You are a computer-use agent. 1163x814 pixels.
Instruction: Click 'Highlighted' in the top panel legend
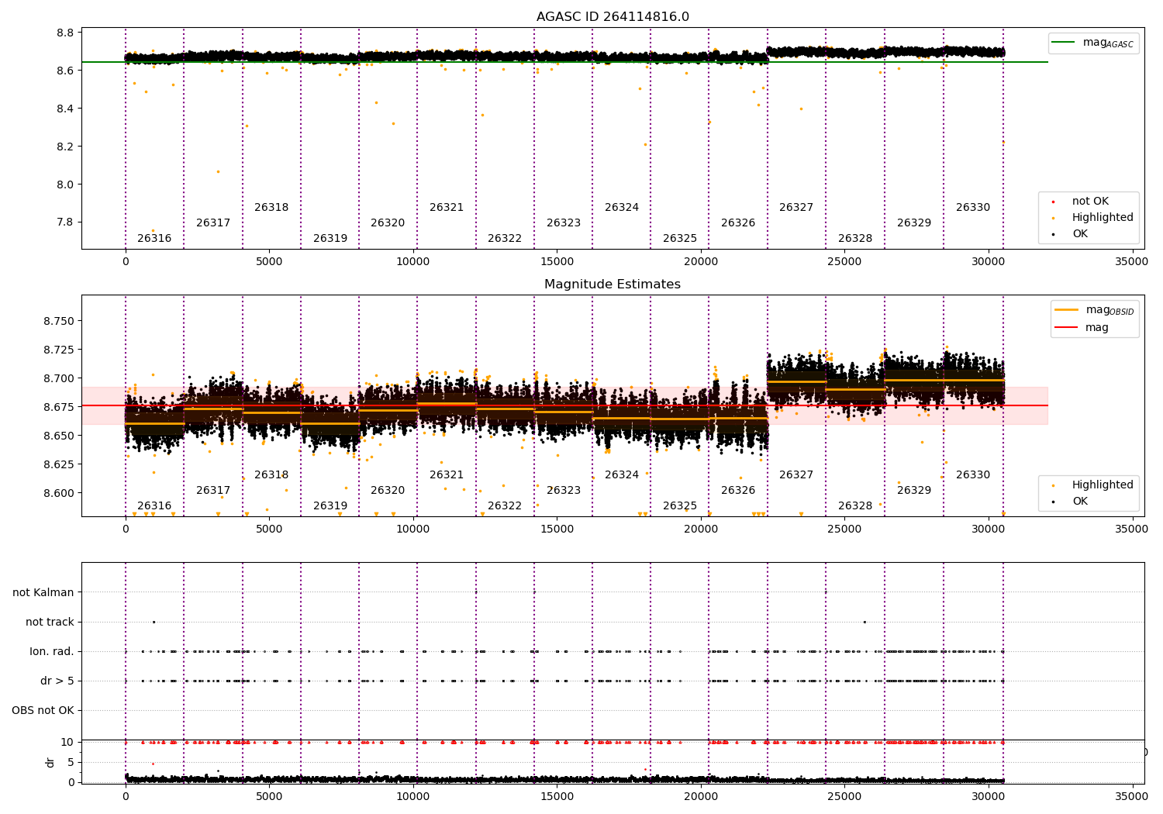tap(1103, 218)
